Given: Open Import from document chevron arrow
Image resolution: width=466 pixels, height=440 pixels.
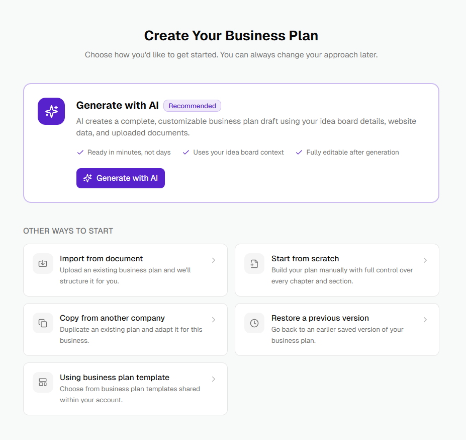Looking at the screenshot, I should [214, 260].
